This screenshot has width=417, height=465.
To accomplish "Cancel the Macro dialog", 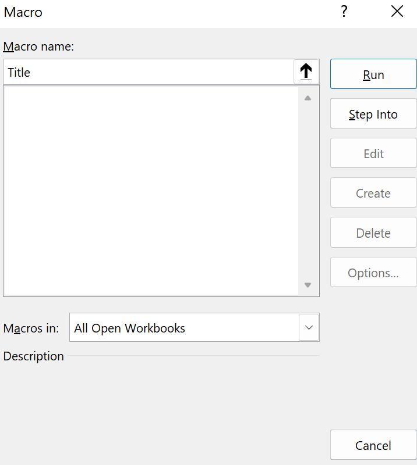I will coord(373,445).
